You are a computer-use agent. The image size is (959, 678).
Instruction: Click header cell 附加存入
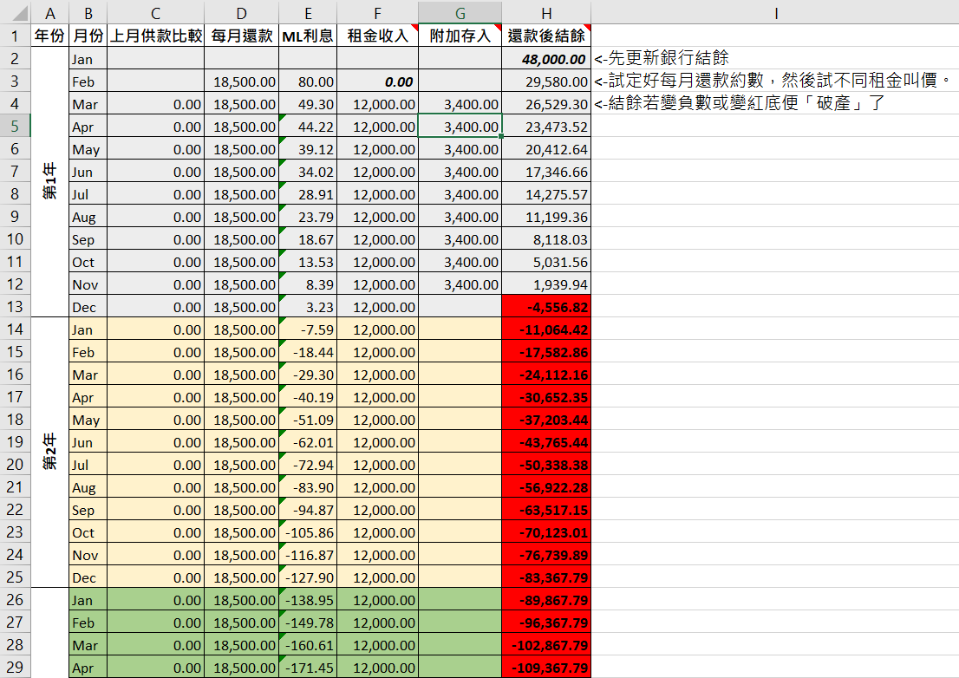(x=460, y=36)
